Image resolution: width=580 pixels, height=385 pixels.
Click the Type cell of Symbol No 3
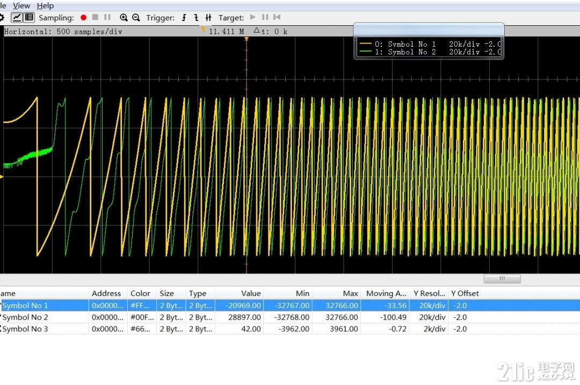[x=200, y=329]
